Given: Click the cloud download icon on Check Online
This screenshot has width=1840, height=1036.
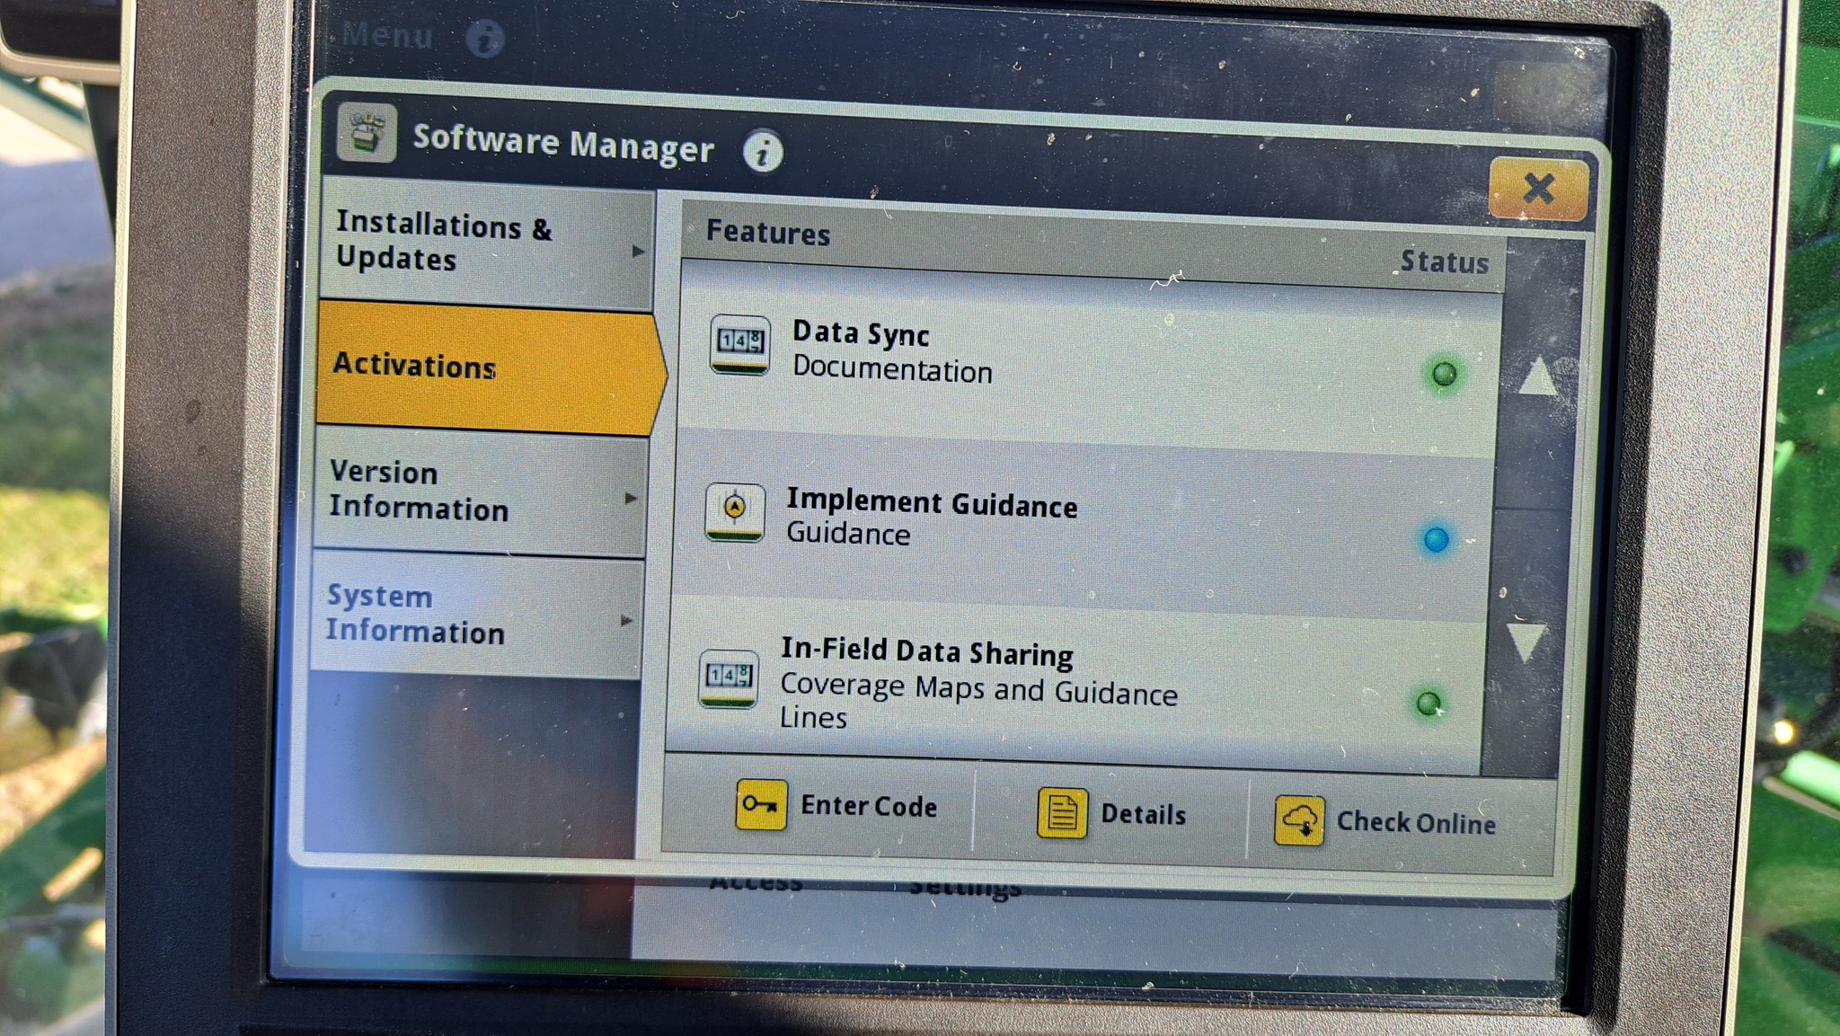Looking at the screenshot, I should pyautogui.click(x=1299, y=820).
